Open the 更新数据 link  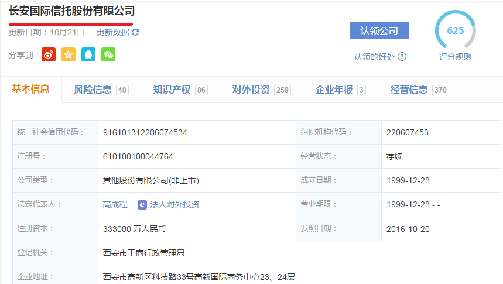112,32
